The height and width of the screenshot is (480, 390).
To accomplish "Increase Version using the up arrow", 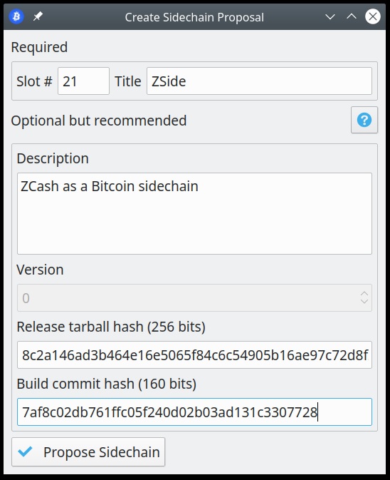I will tap(364, 294).
